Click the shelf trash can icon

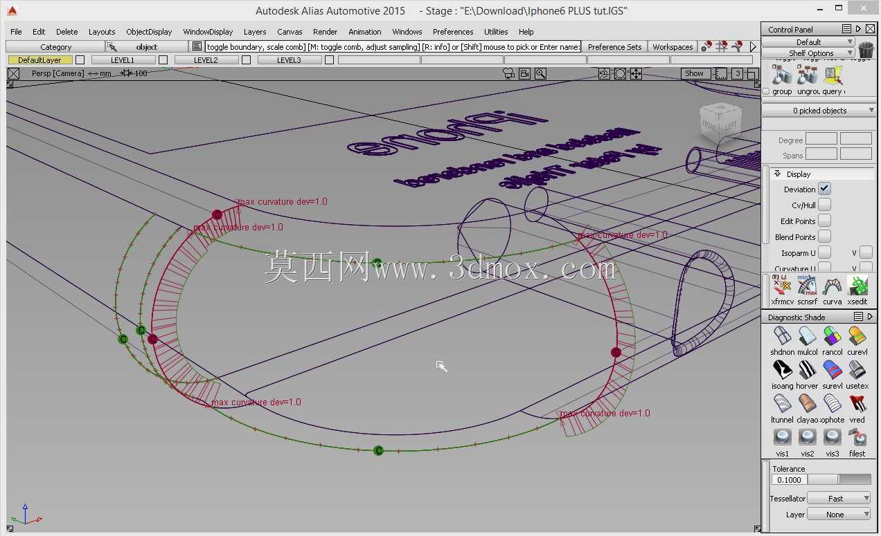tap(866, 49)
